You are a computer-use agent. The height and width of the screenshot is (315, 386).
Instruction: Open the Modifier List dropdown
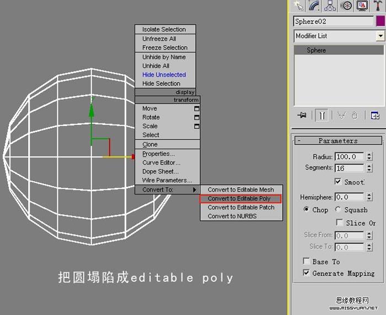point(380,36)
